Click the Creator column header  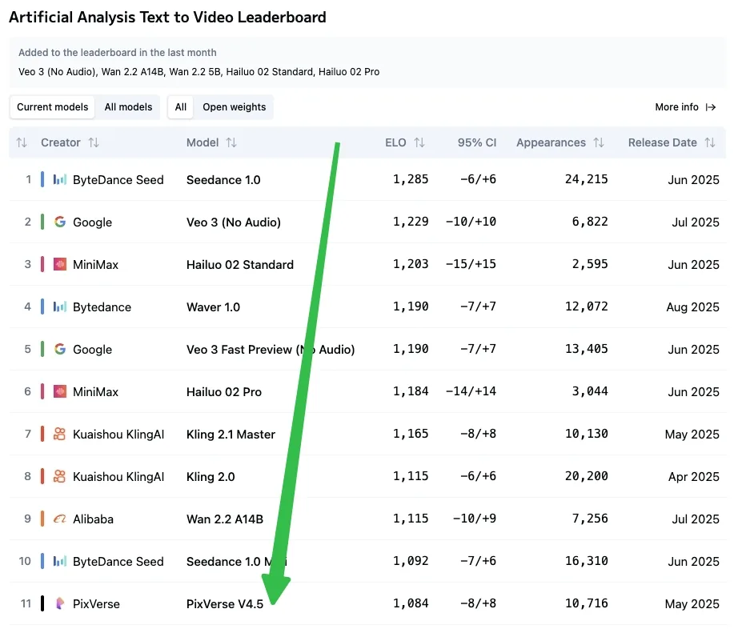(x=61, y=142)
